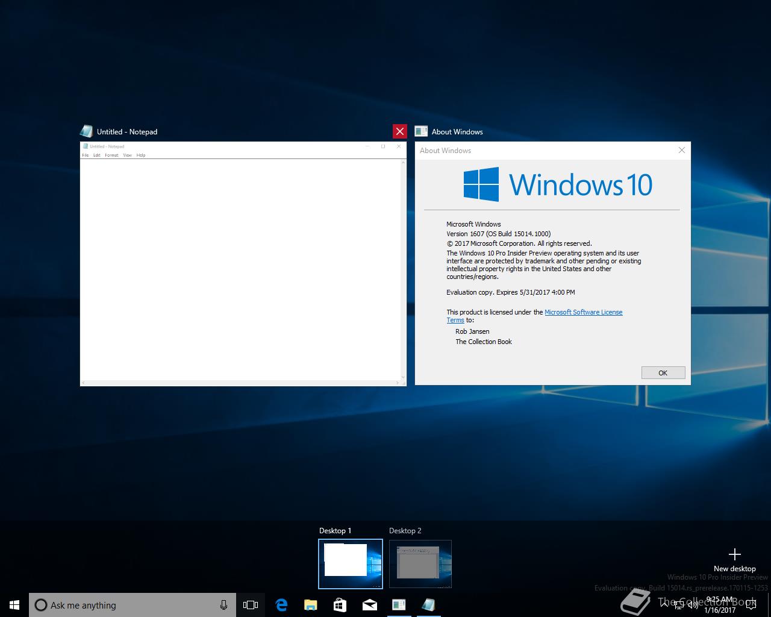Close the Notepad task view thumbnail
771x617 pixels.
tap(399, 131)
